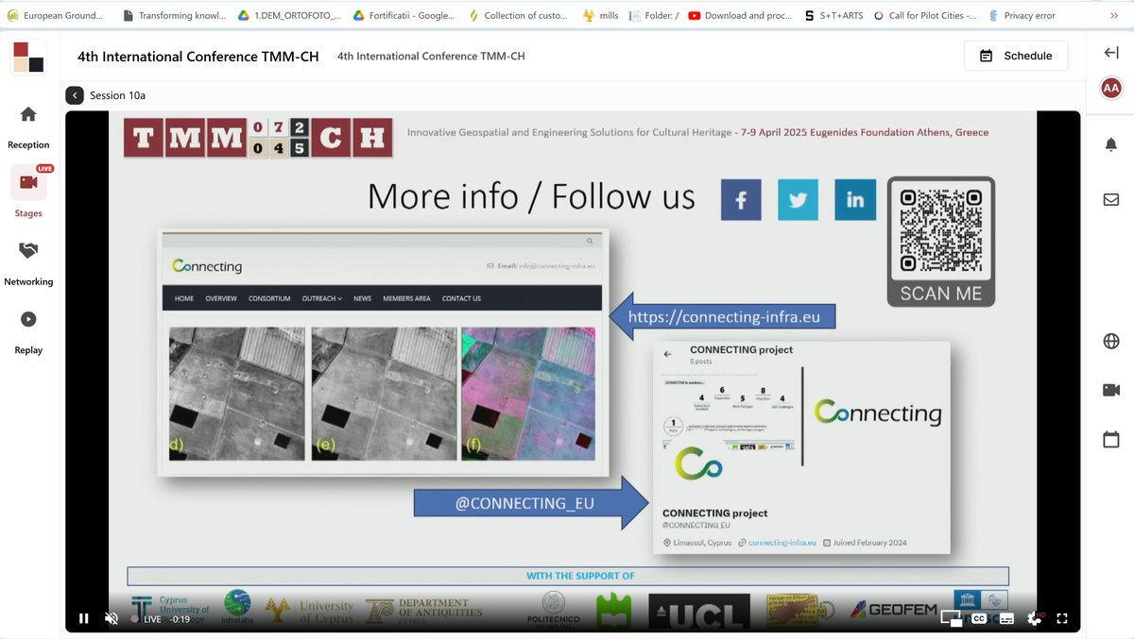The image size is (1134, 639).
Task: Switch to European Ground browser tab
Action: [x=55, y=15]
